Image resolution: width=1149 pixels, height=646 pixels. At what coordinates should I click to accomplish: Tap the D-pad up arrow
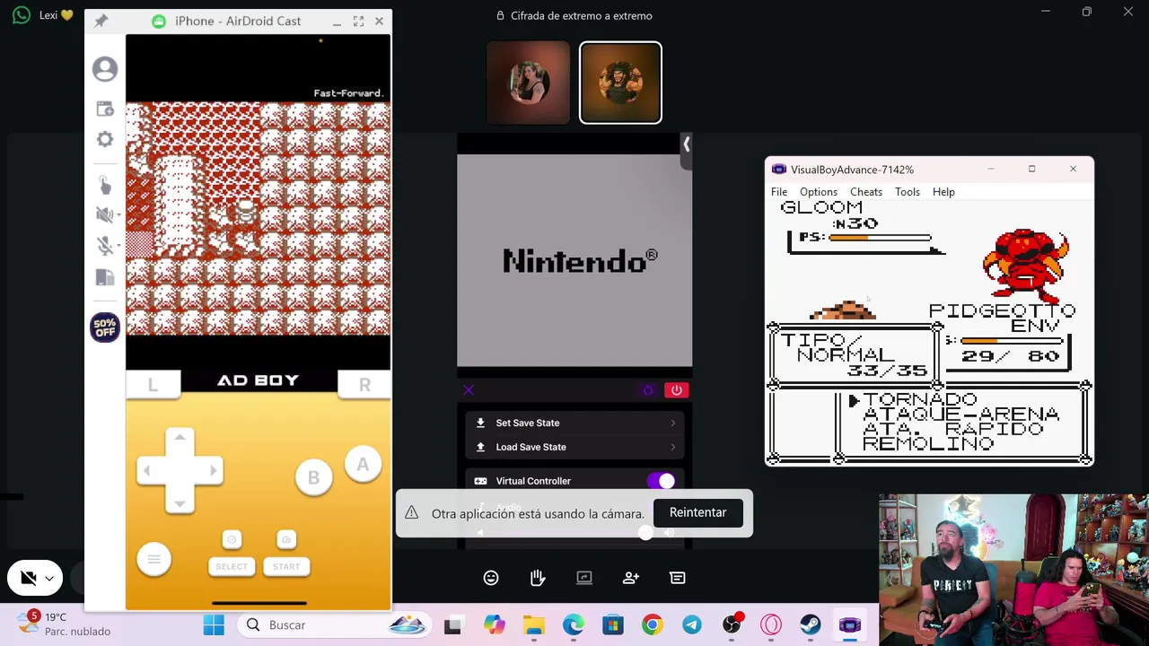point(180,438)
